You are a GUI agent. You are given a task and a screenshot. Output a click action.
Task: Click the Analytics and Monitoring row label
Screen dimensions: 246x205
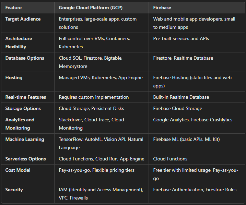click(x=20, y=124)
